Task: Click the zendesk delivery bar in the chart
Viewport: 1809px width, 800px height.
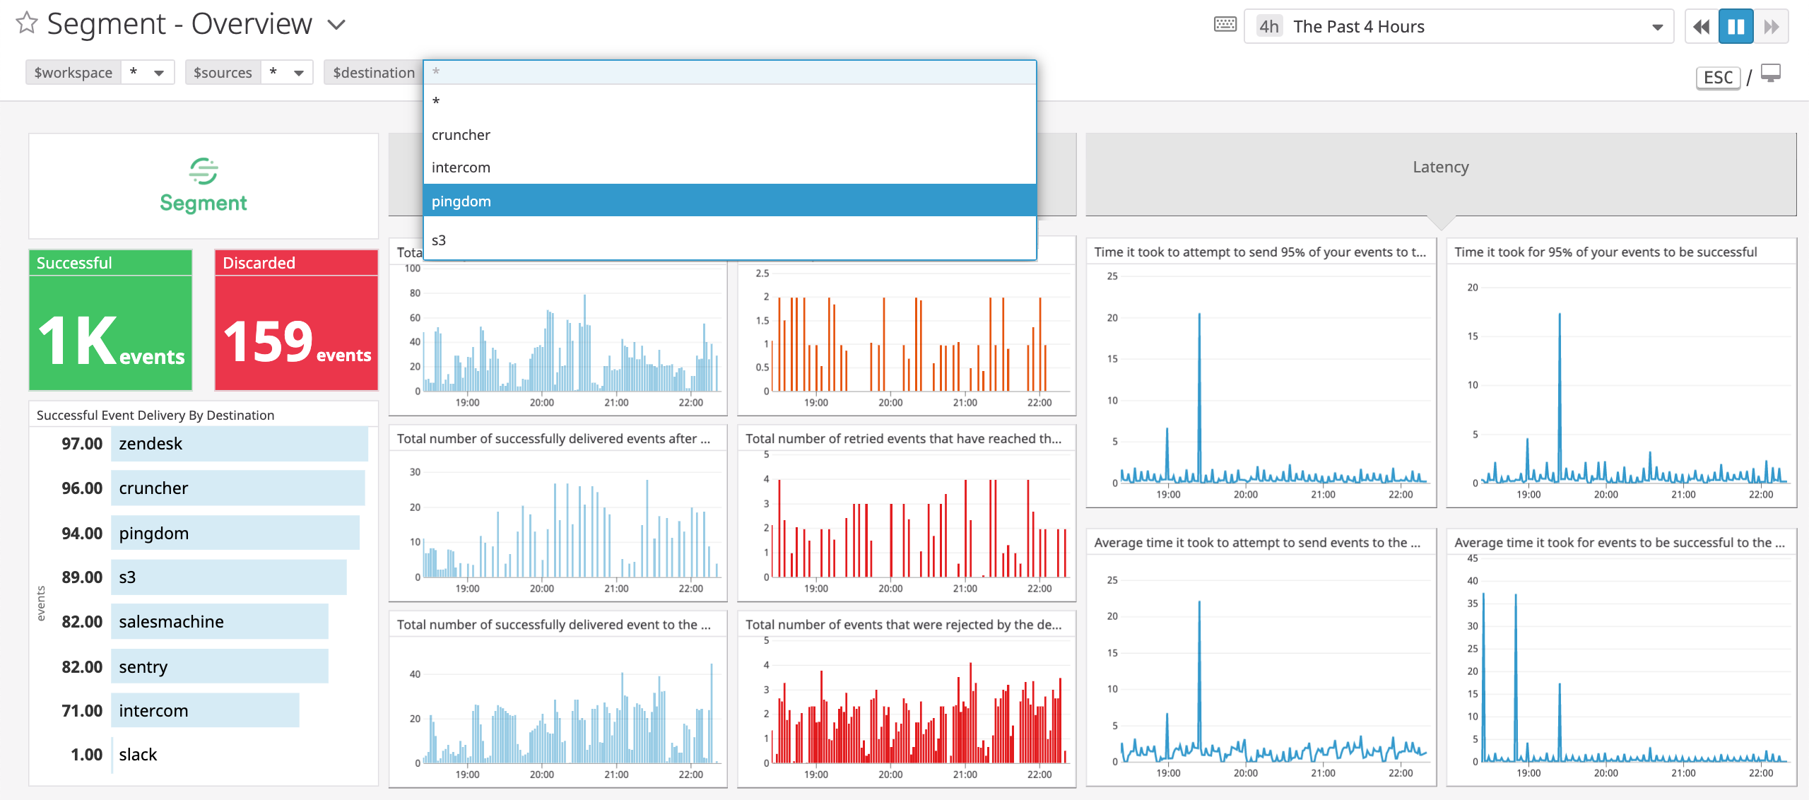Action: [240, 443]
